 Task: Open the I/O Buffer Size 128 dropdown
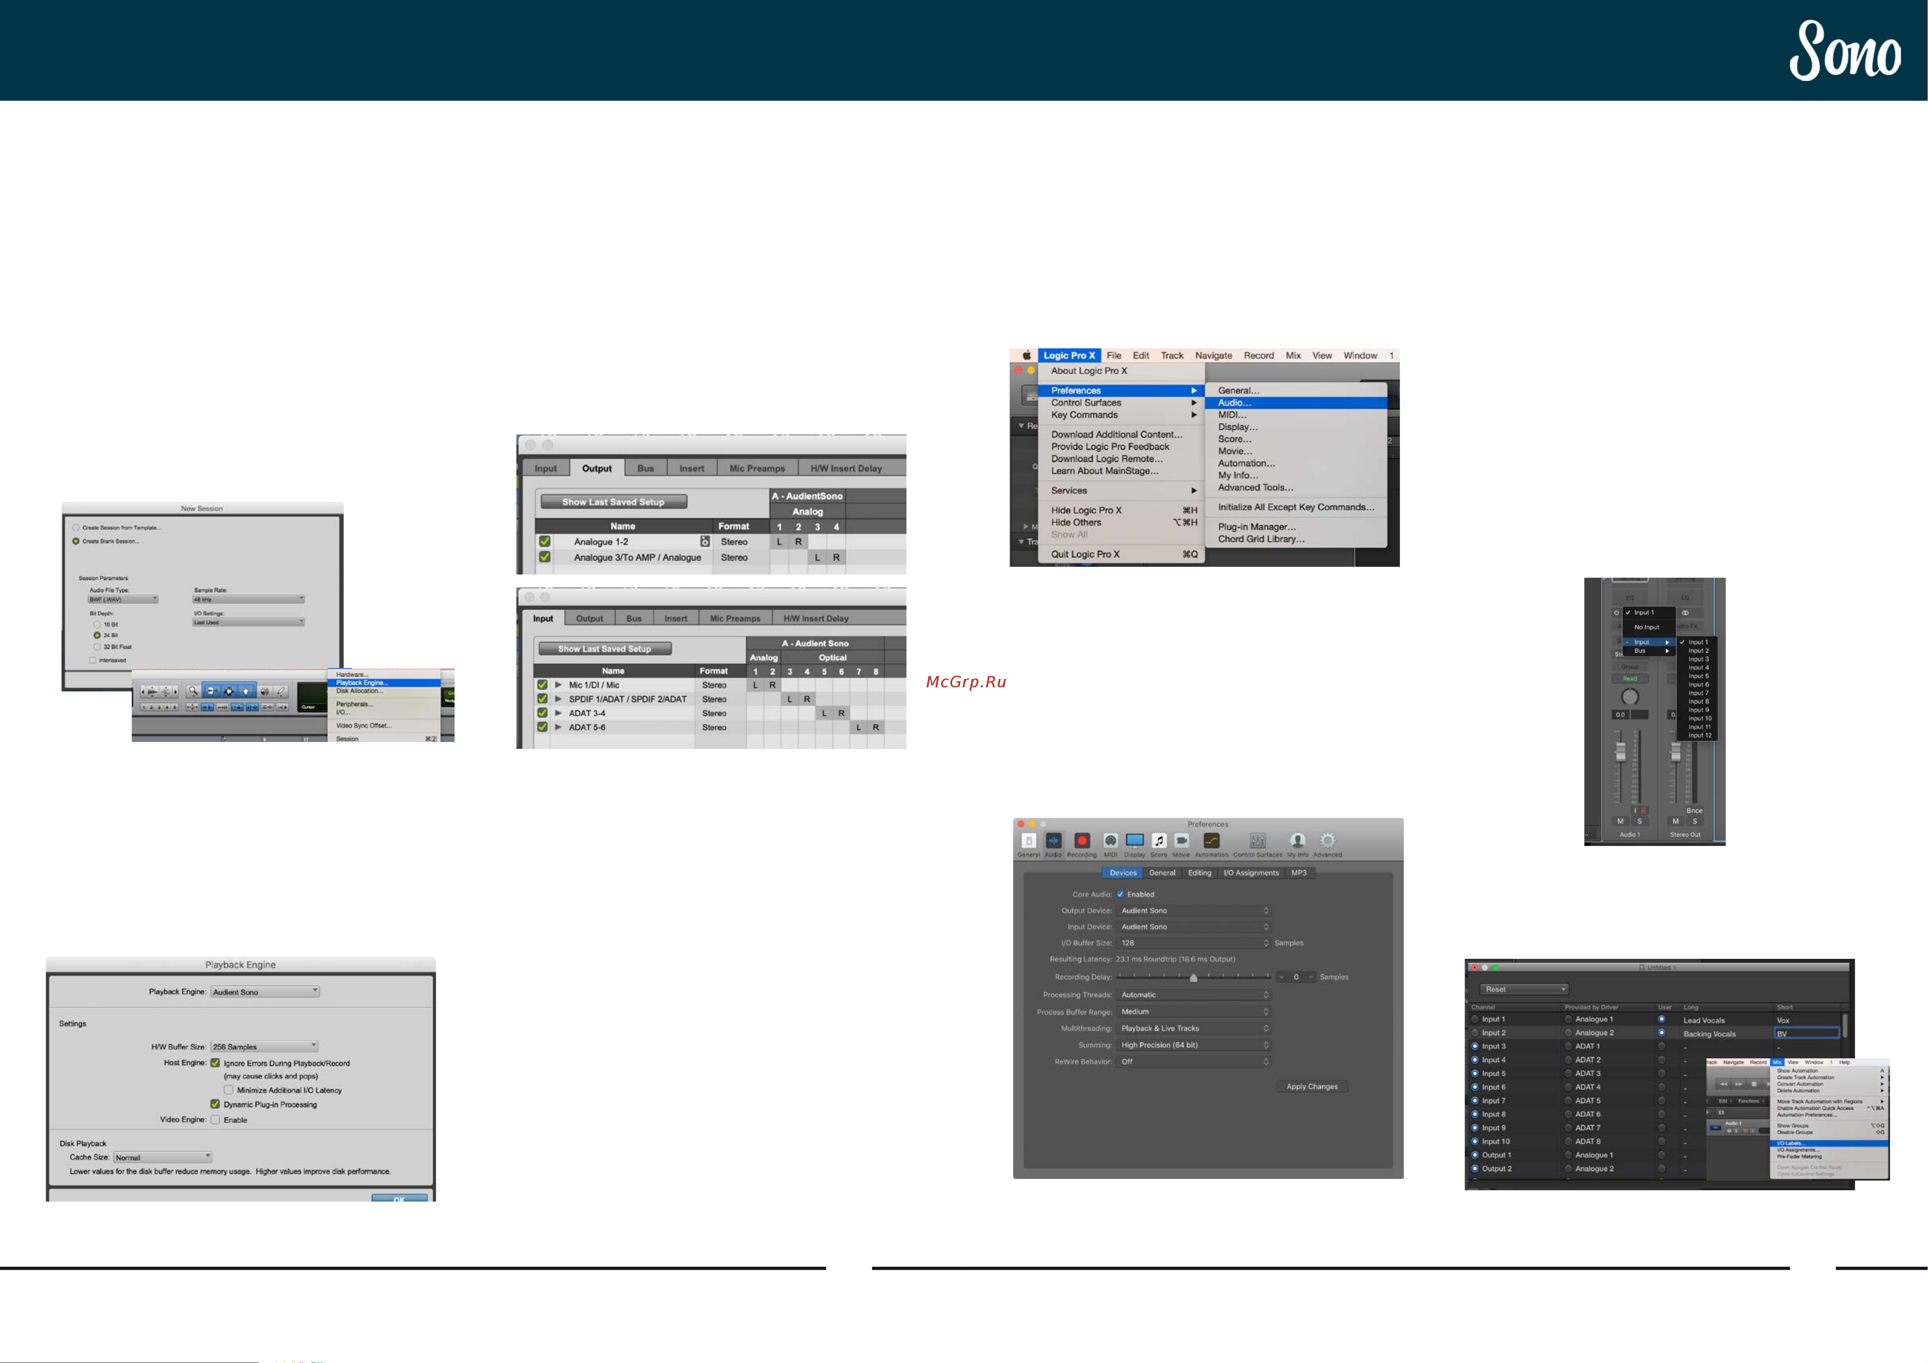click(x=1194, y=943)
